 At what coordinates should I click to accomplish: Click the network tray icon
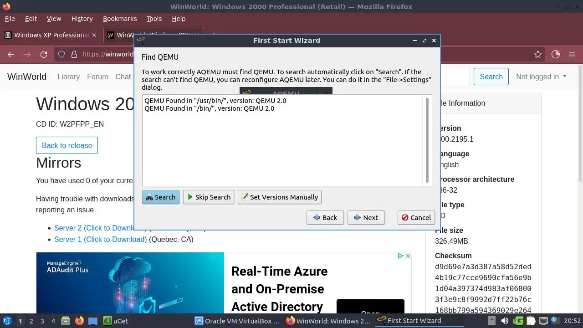click(543, 321)
